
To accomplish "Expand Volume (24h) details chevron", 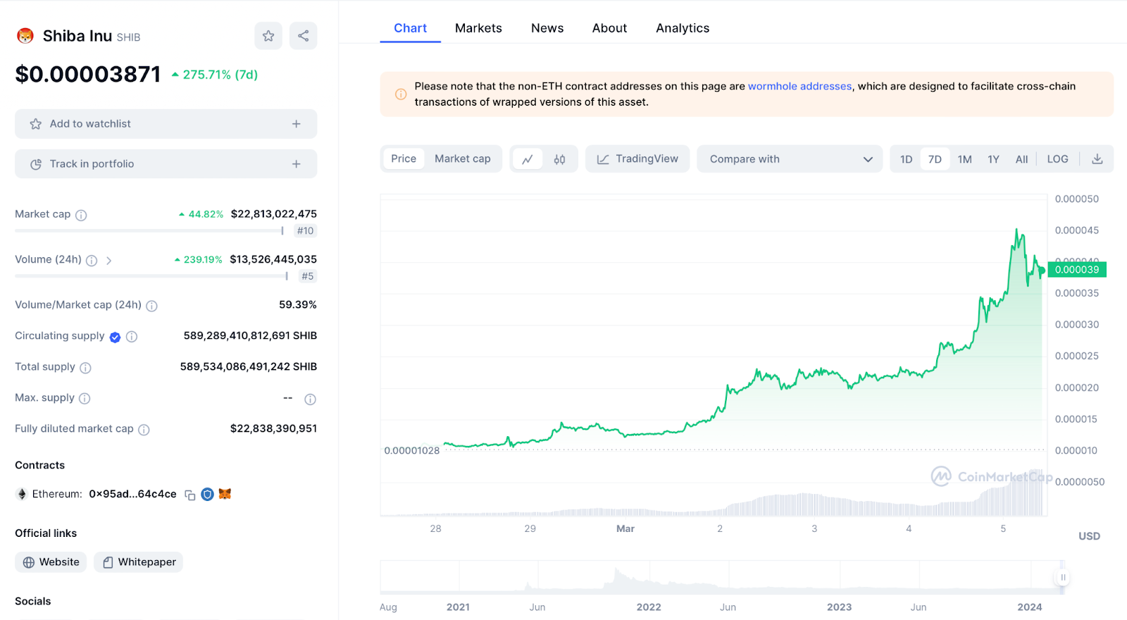I will click(x=109, y=260).
